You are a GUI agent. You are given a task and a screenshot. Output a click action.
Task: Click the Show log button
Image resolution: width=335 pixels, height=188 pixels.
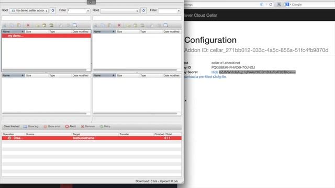pyautogui.click(x=31, y=126)
